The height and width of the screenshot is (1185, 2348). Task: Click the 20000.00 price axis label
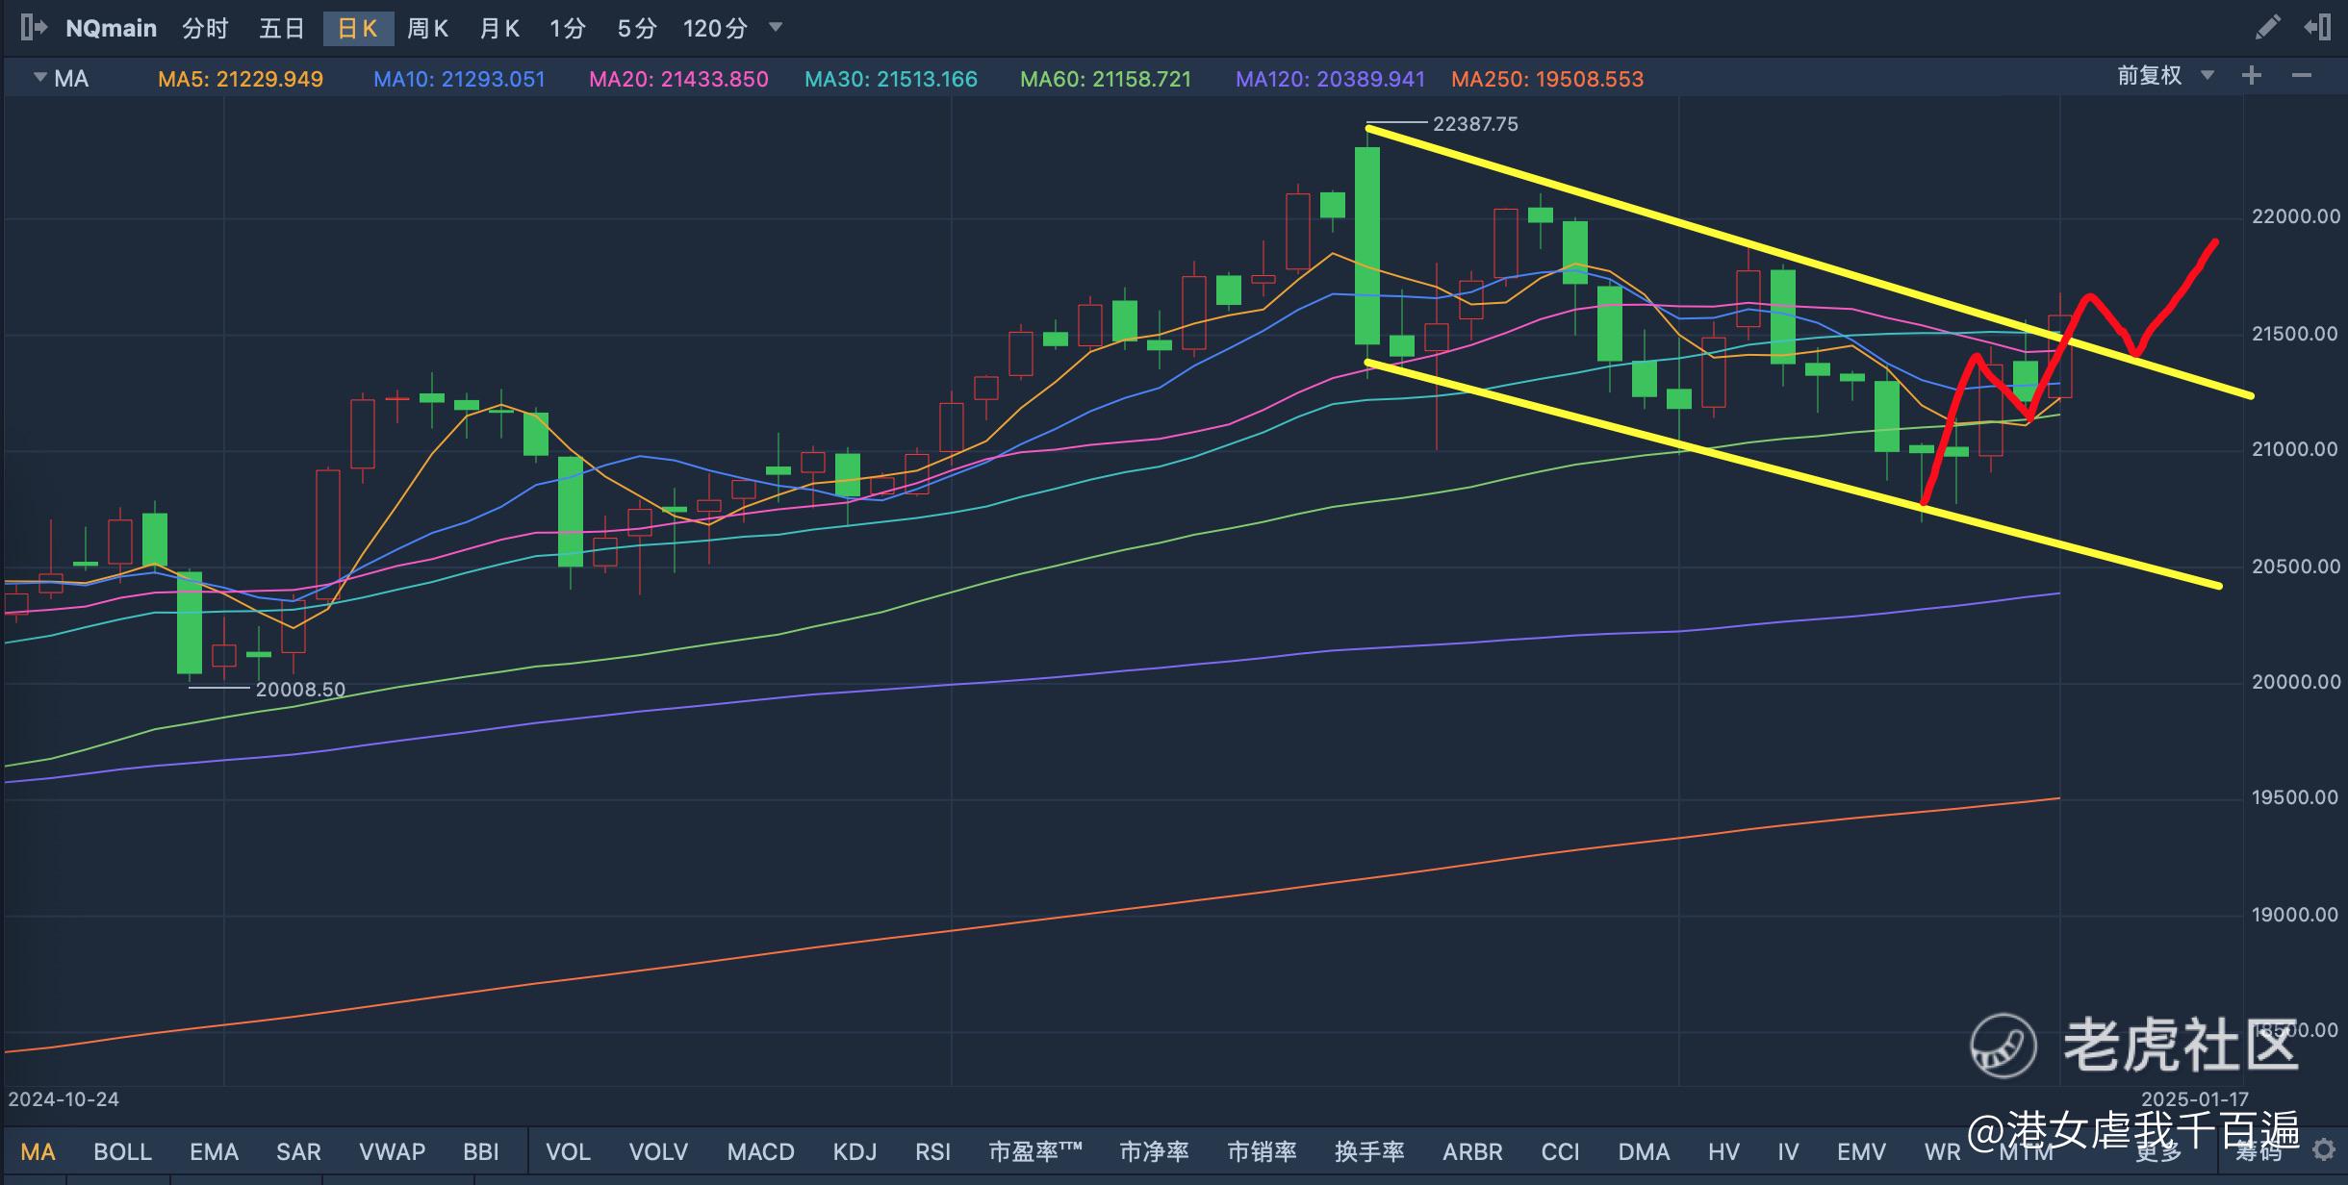[2296, 682]
